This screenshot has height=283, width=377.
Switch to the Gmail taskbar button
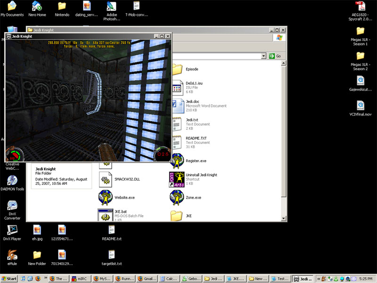click(147, 279)
